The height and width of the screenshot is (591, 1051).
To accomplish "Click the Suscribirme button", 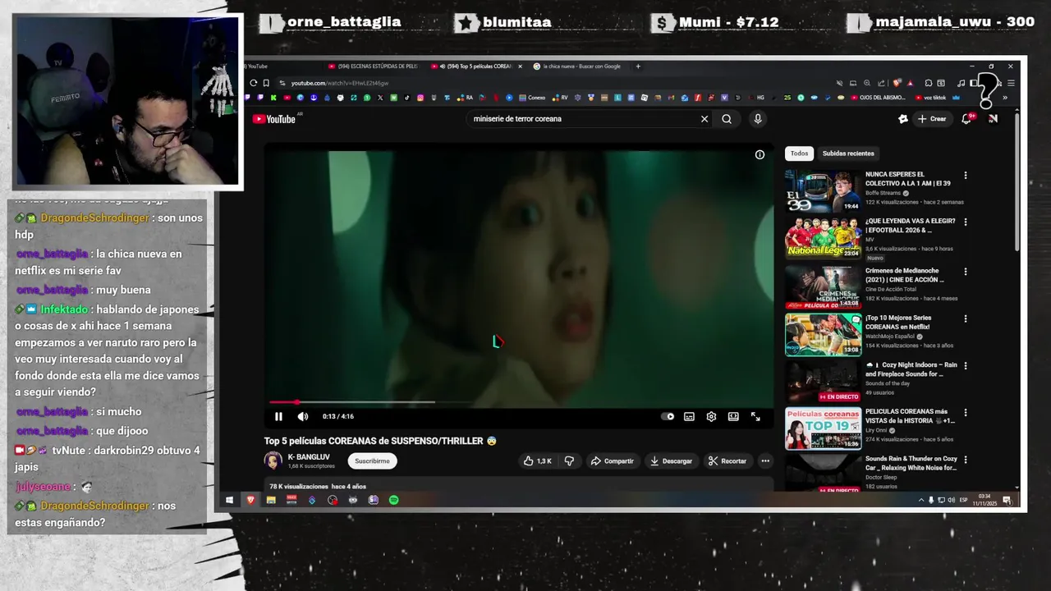I will click(372, 461).
